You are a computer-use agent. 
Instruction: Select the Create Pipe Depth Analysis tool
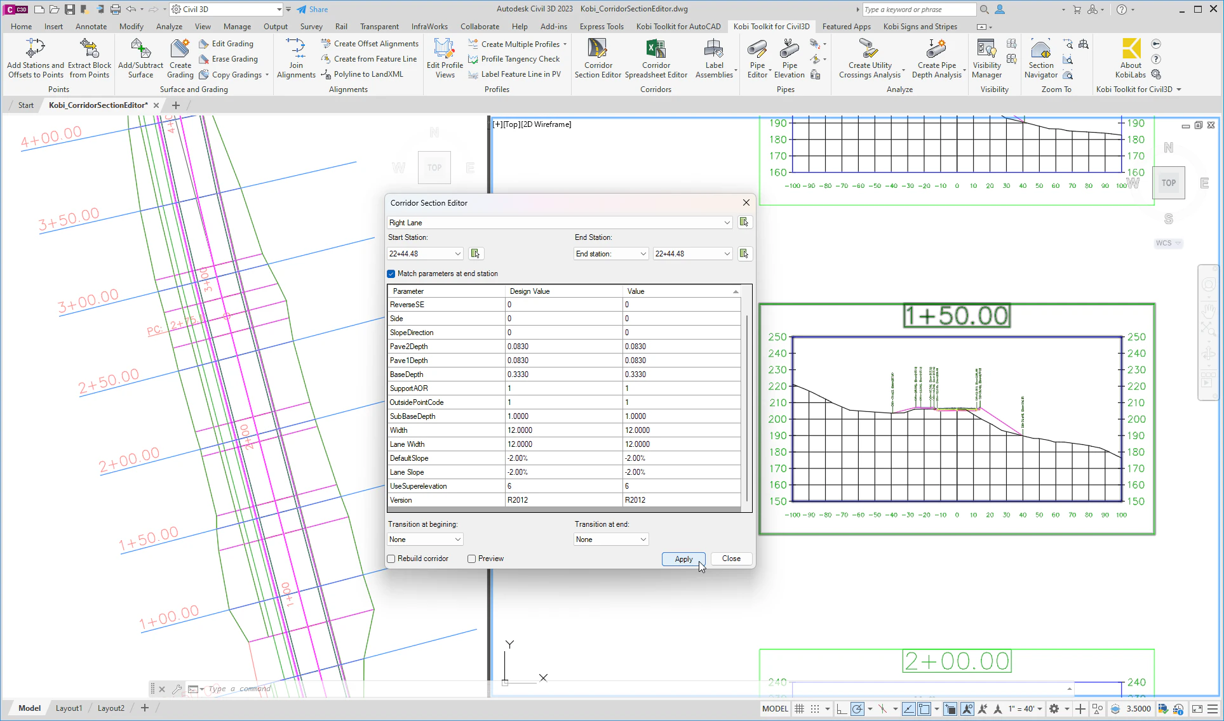tap(935, 58)
